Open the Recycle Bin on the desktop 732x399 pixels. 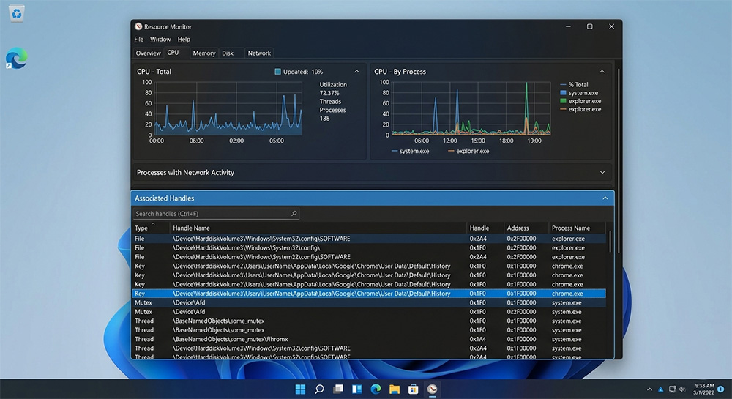pyautogui.click(x=16, y=13)
